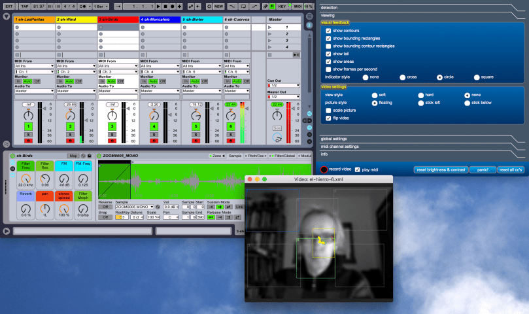The width and height of the screenshot is (529, 314).
Task: Enable show bounding contour rectangles checkbox
Action: point(328,46)
